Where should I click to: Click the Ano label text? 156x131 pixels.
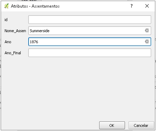click(8, 42)
